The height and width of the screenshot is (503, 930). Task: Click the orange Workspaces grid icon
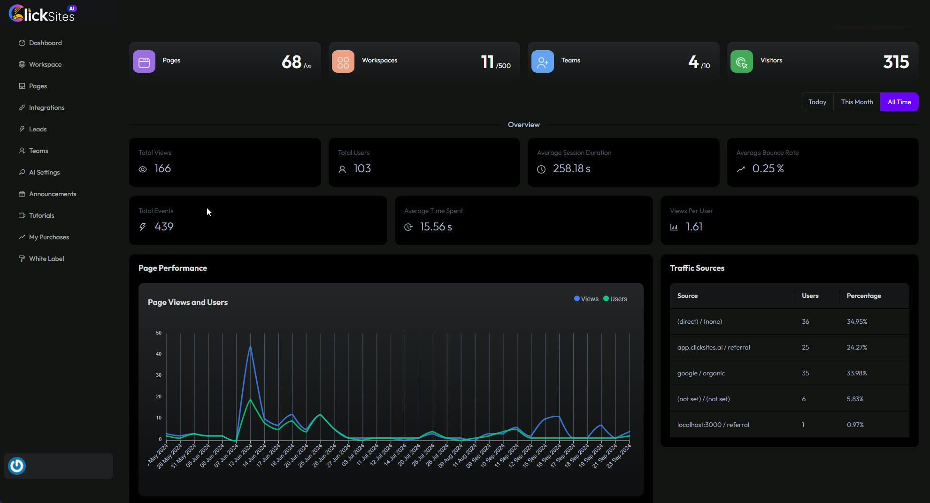343,61
